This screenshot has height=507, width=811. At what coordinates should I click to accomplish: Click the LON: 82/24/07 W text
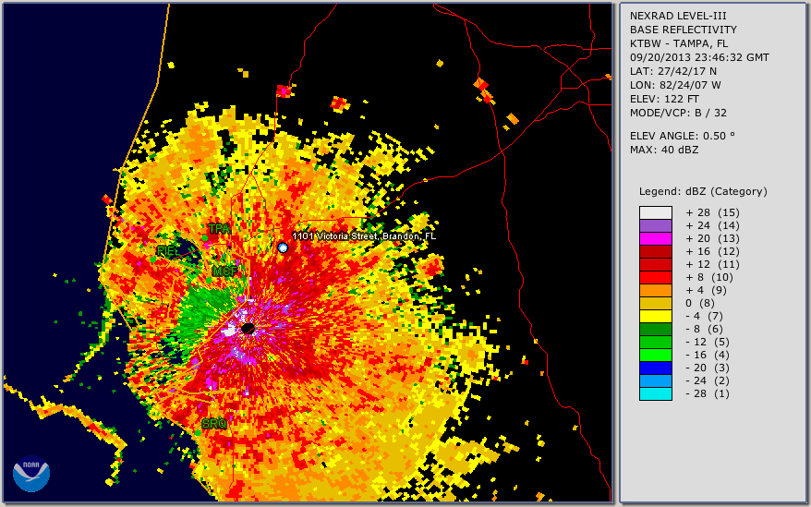point(675,85)
